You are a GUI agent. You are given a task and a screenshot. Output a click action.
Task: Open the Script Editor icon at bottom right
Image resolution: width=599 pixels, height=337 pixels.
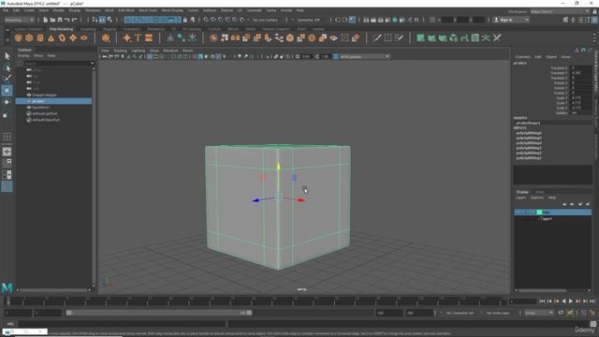(x=592, y=324)
